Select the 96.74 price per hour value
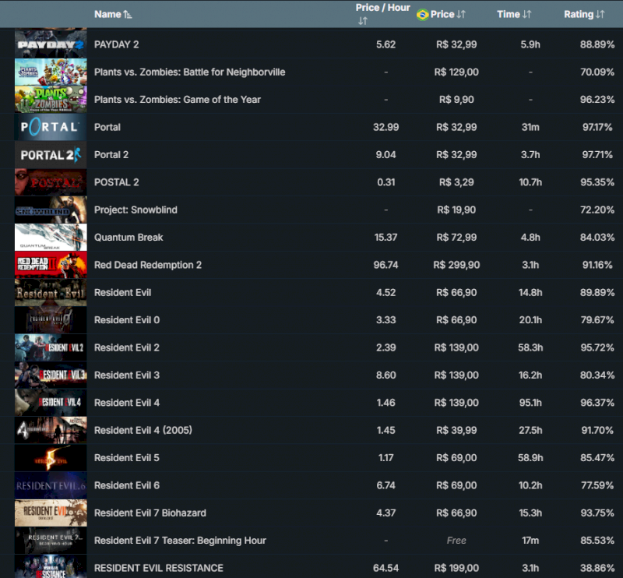This screenshot has height=578, width=623. point(385,265)
